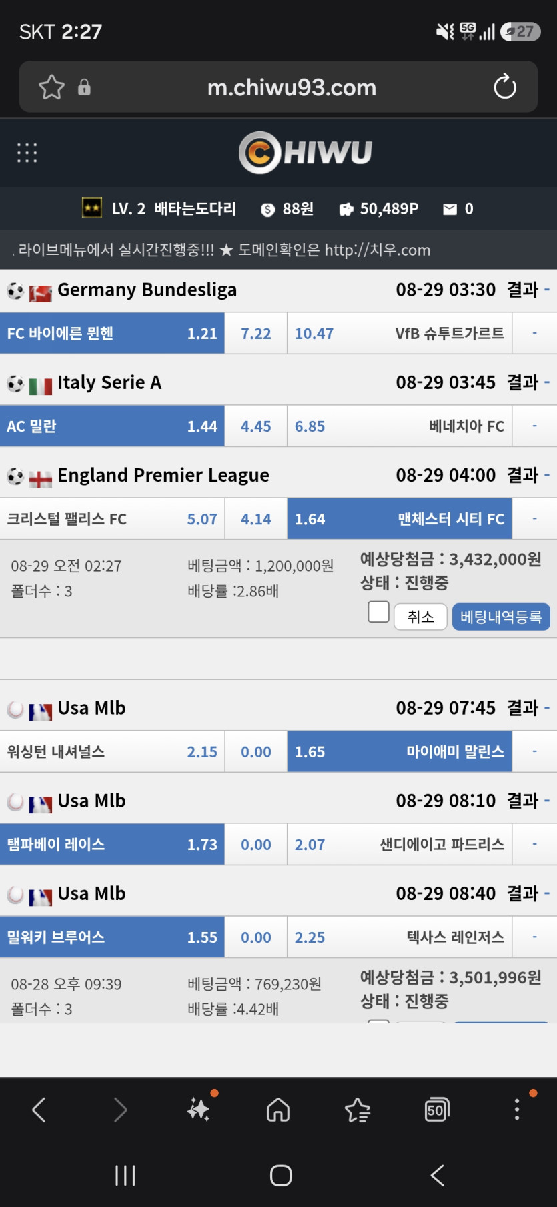
Task: Tick the checkbox beside the 취소 button
Action: point(379,612)
